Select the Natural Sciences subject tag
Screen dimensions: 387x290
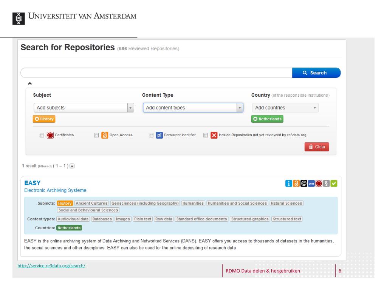pos(286,203)
